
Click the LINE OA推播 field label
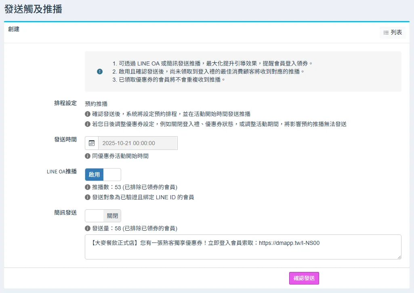point(61,171)
